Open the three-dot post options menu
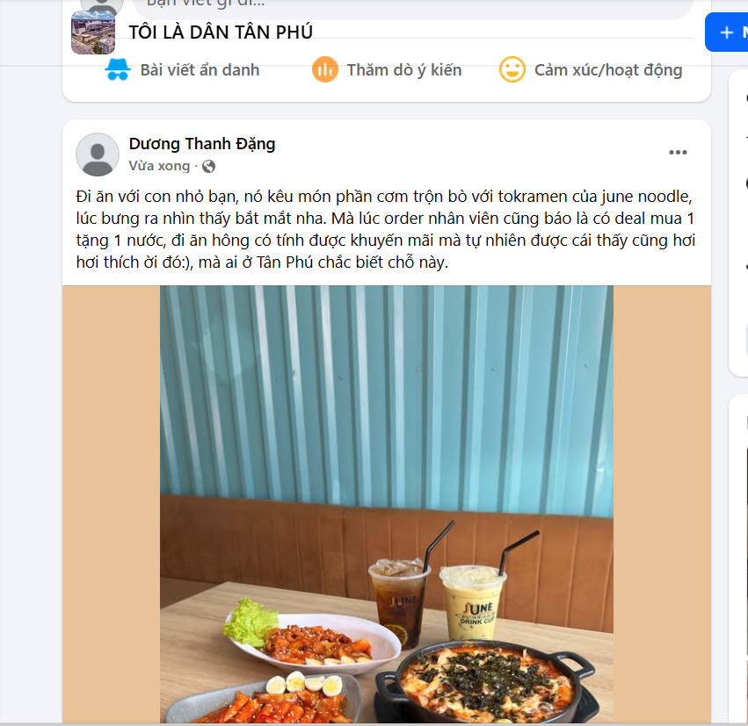Screen dimensions: 748x726 [x=678, y=153]
